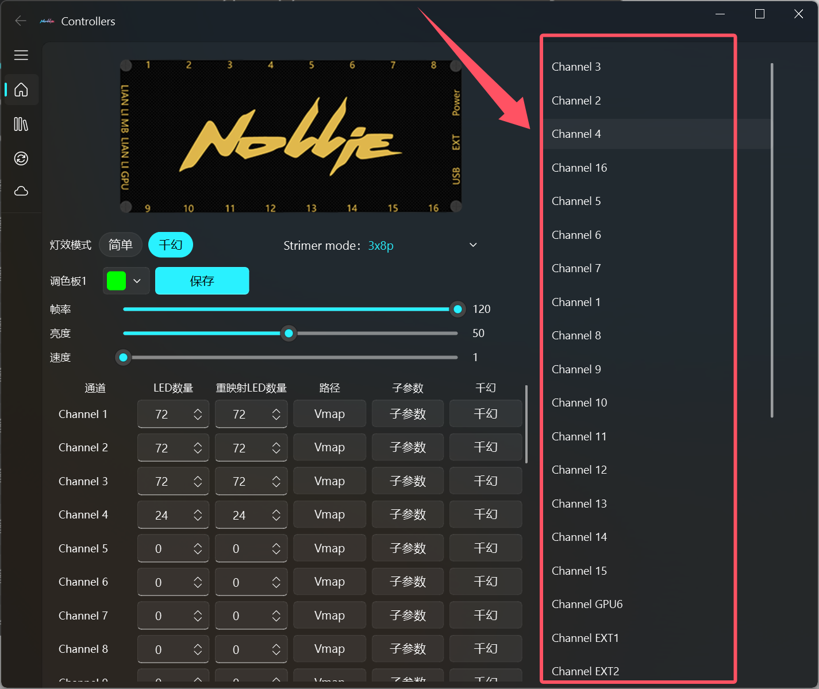Viewport: 819px width, 689px height.
Task: Click the 重映射LED数量 column header
Action: point(251,388)
